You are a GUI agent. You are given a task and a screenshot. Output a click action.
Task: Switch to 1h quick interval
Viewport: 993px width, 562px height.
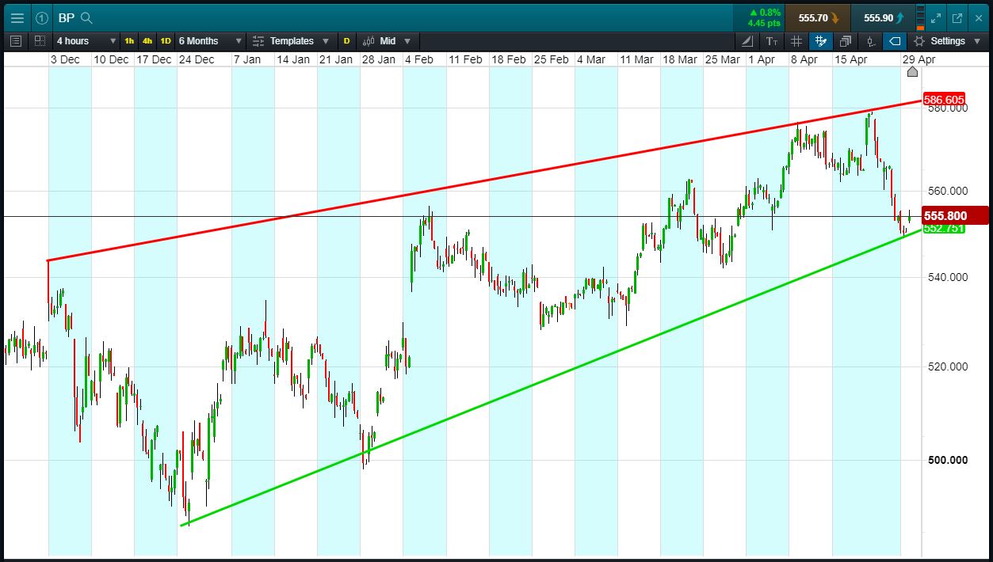click(x=129, y=41)
